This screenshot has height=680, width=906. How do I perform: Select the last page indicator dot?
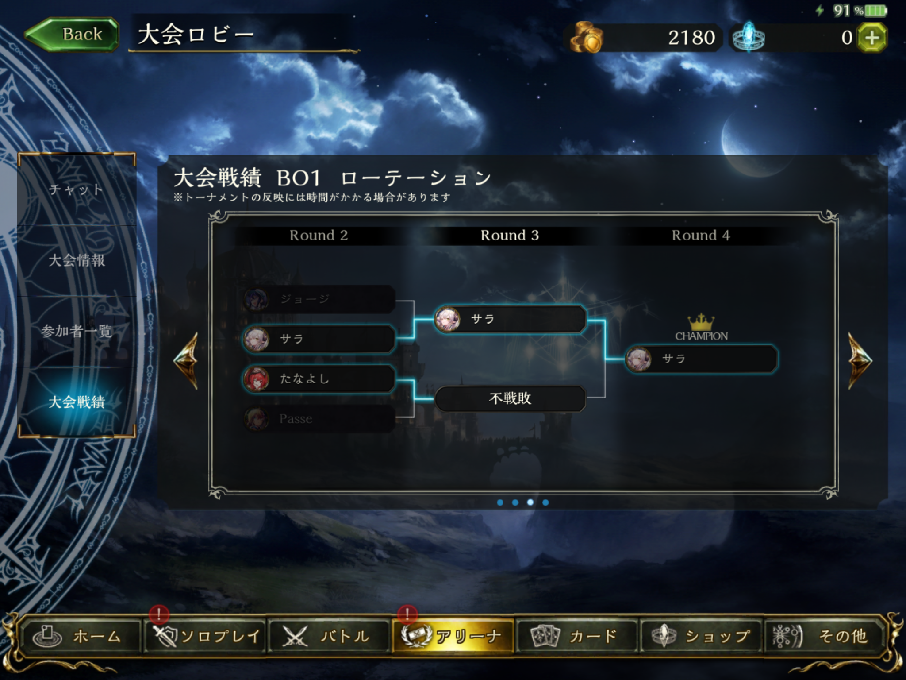click(545, 502)
